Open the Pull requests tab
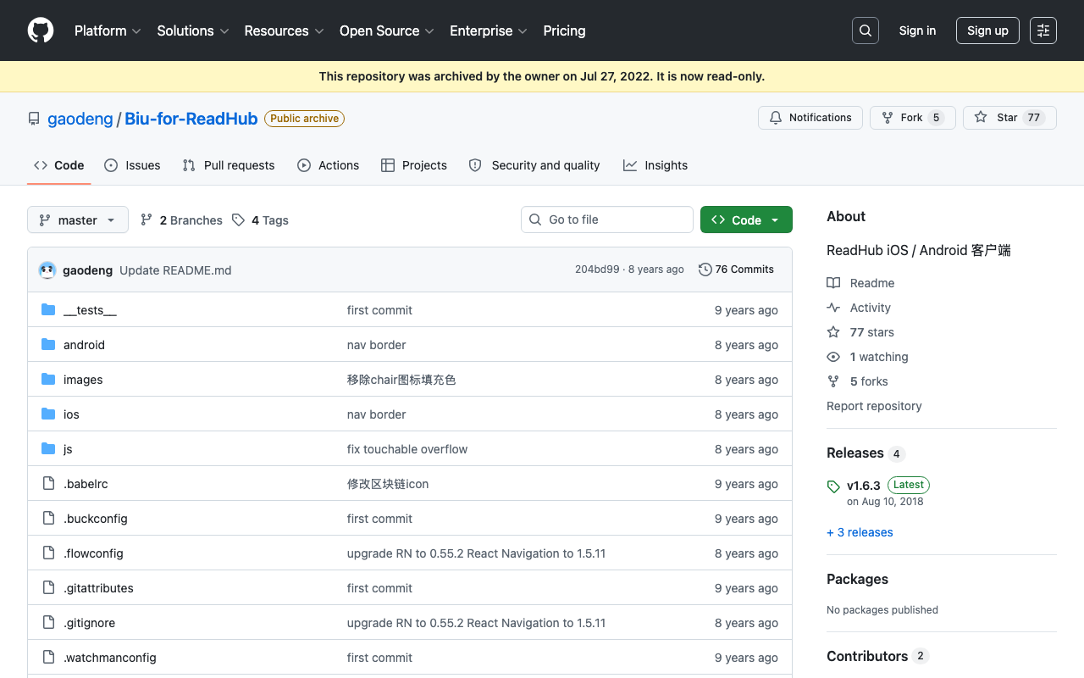Image resolution: width=1084 pixels, height=678 pixels. (x=229, y=165)
